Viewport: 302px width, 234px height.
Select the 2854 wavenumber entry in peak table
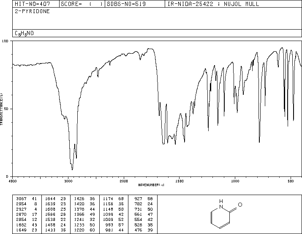point(21,220)
